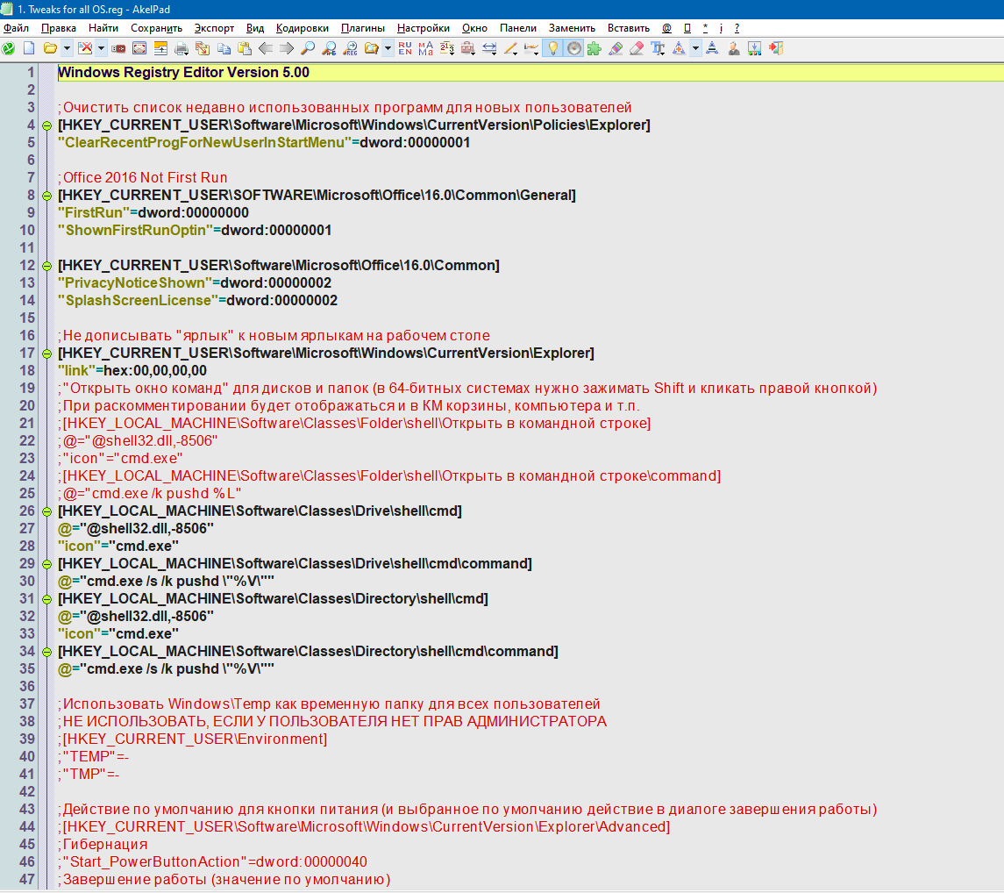
Task: Click the multicolor highlighter marker icon
Action: point(616,49)
